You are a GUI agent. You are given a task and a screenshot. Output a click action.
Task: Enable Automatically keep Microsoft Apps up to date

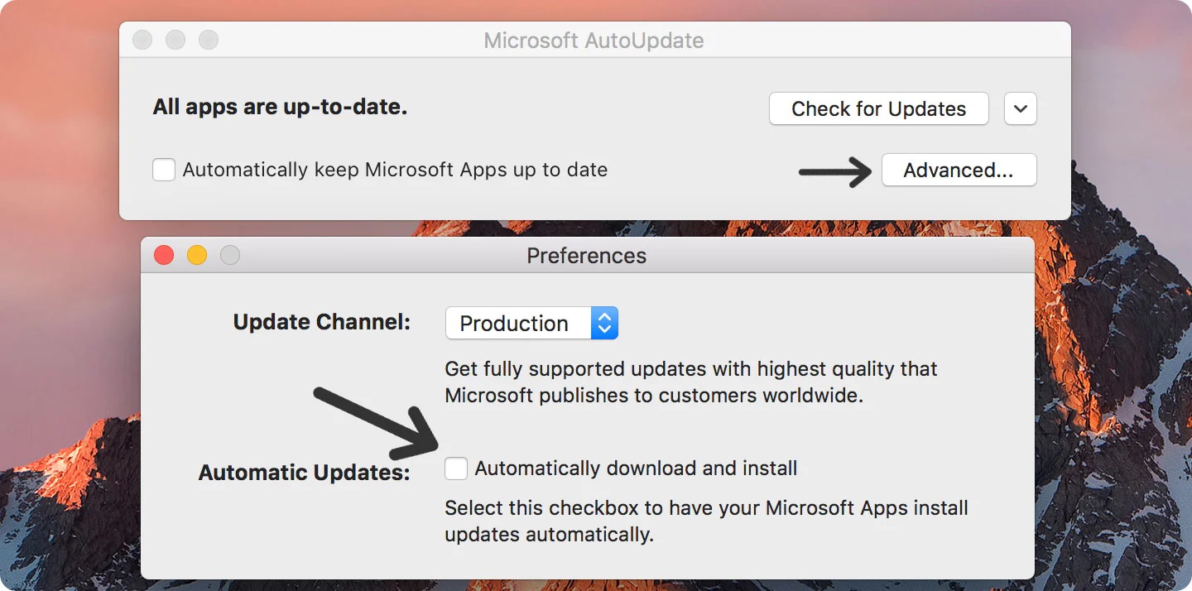tap(164, 170)
